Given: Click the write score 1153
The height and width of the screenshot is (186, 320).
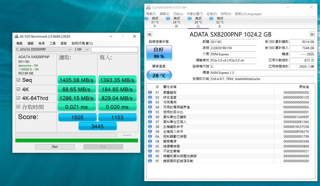Looking at the screenshot, I should [117, 117].
